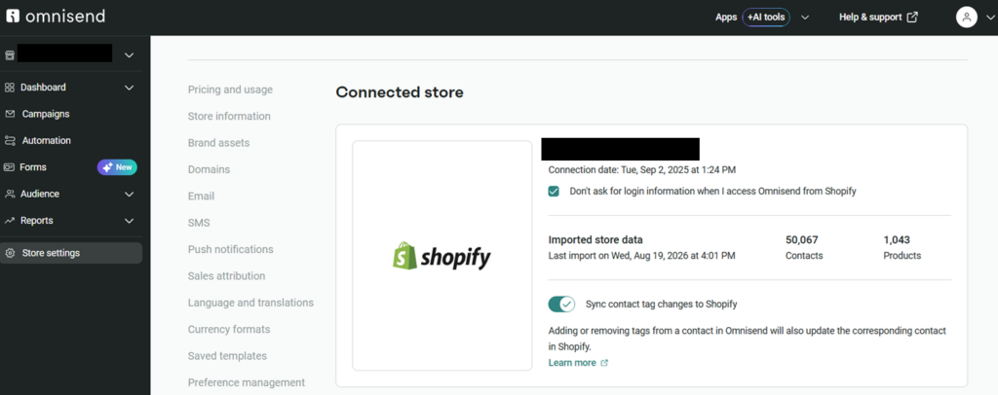Viewport: 998px width, 395px height.
Task: Go to Pricing and usage settings
Action: pos(230,90)
